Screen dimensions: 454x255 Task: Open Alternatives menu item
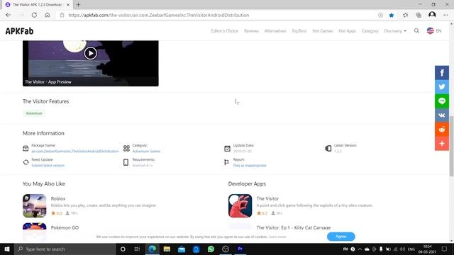click(x=275, y=31)
